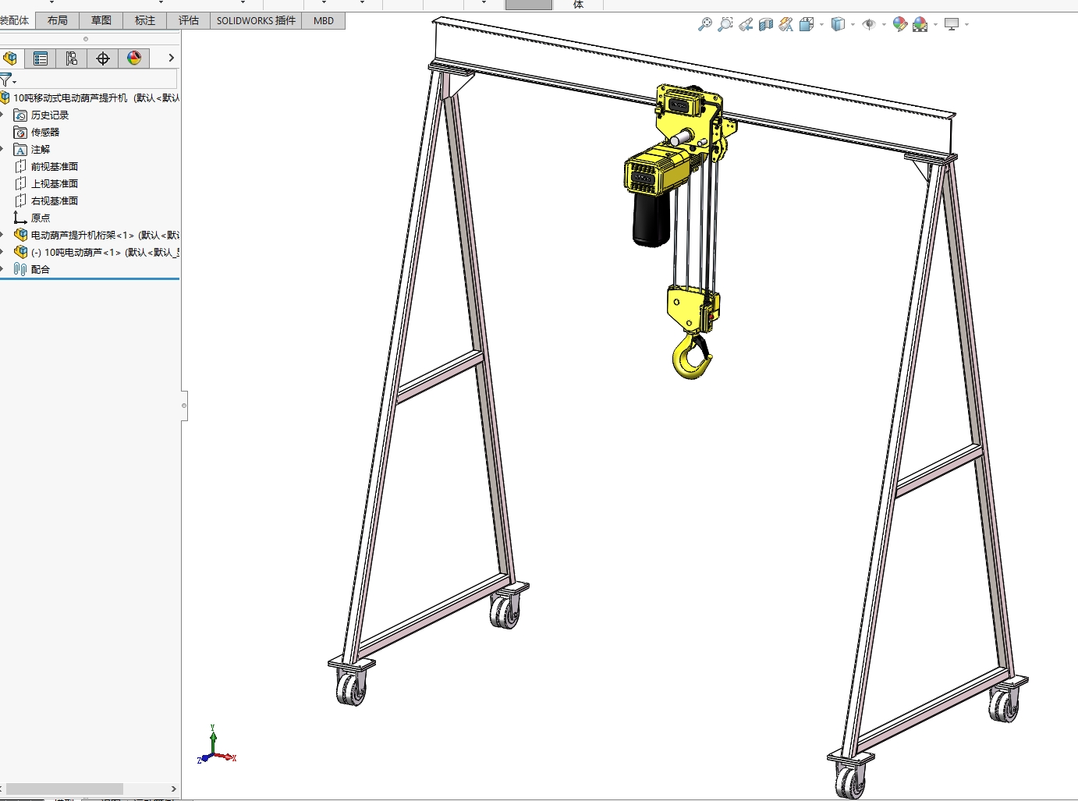
Task: Select the 前视基准面 plane
Action: 47,167
